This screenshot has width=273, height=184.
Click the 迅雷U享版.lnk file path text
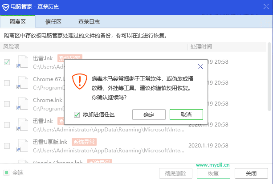[x=109, y=151]
